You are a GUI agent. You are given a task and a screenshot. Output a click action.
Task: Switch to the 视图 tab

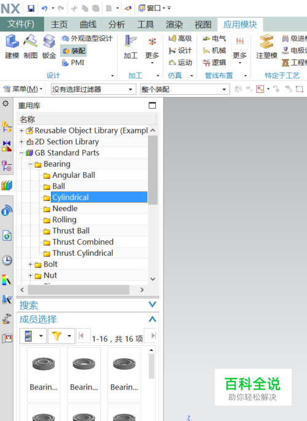coord(203,25)
